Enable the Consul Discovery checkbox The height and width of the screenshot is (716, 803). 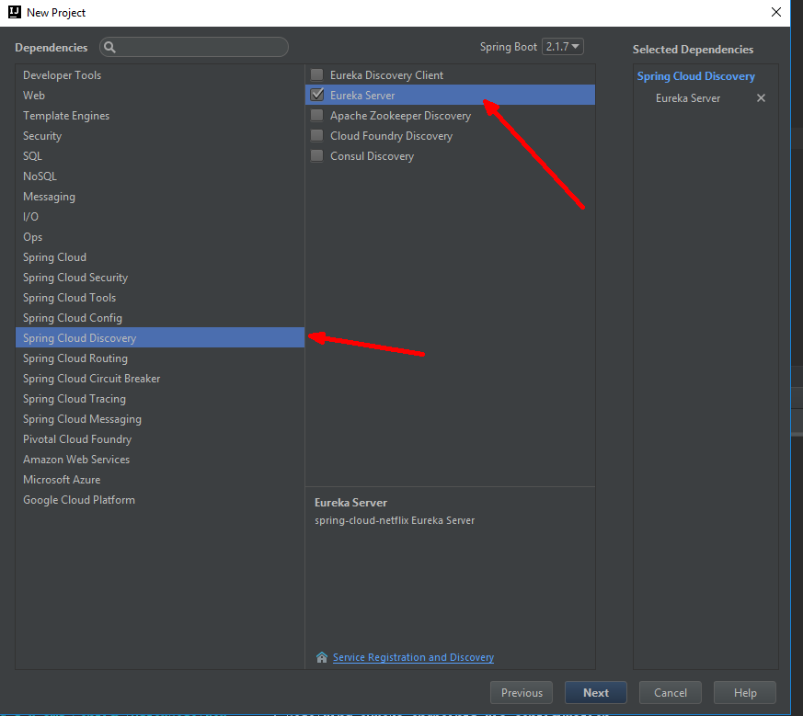(x=316, y=155)
